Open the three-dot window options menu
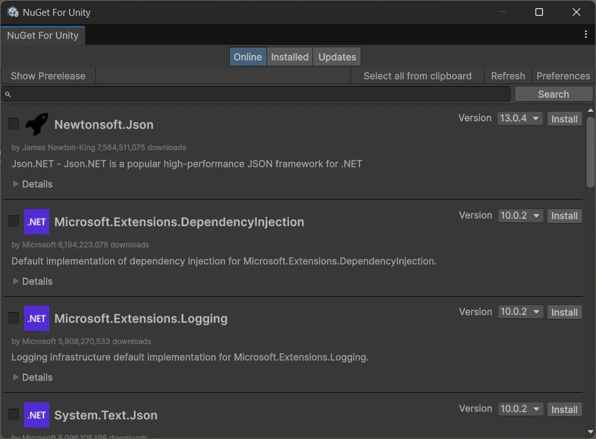This screenshot has height=439, width=596. coord(586,35)
